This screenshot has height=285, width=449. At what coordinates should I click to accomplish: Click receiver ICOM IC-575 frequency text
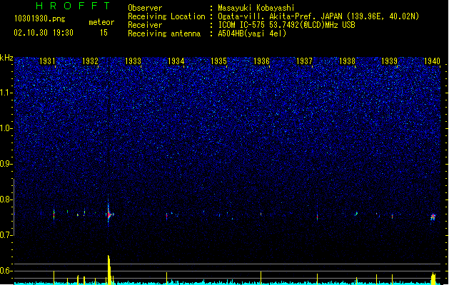286,25
